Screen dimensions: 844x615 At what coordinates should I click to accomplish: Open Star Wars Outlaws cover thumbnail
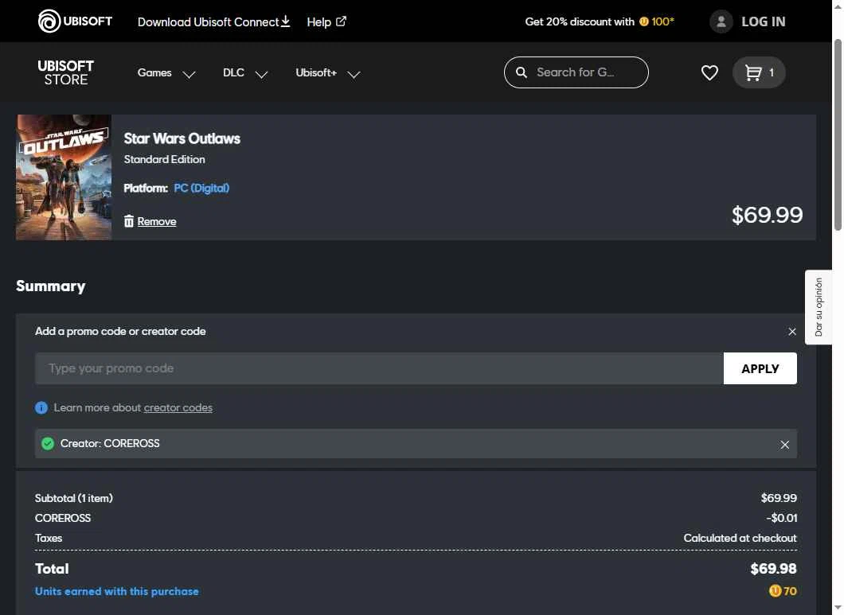[64, 177]
